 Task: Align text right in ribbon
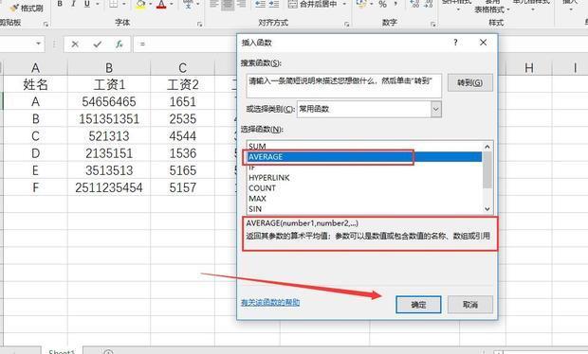(x=242, y=4)
